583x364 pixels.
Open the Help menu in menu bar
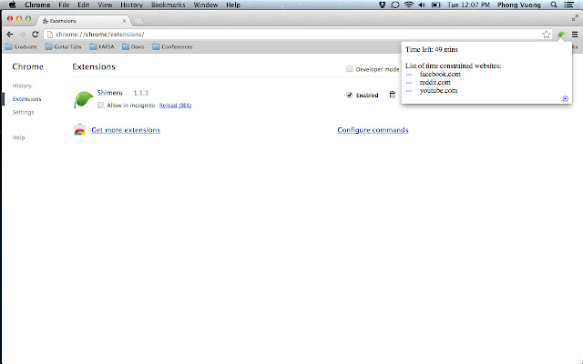(x=233, y=5)
